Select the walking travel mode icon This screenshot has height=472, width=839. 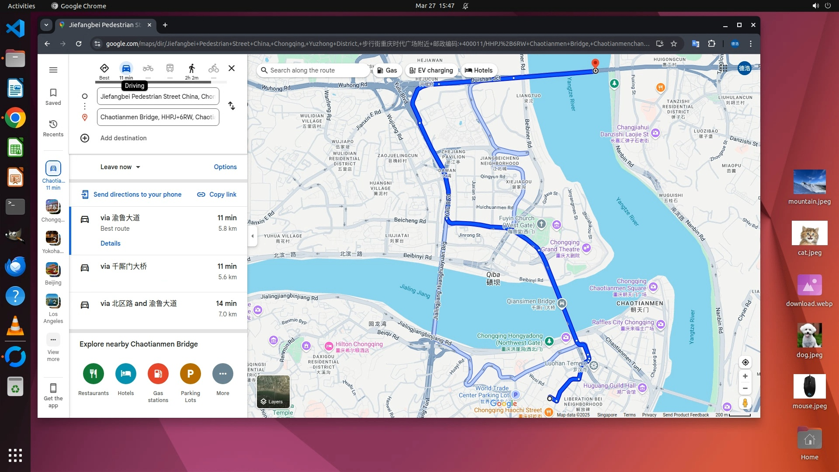click(x=191, y=68)
